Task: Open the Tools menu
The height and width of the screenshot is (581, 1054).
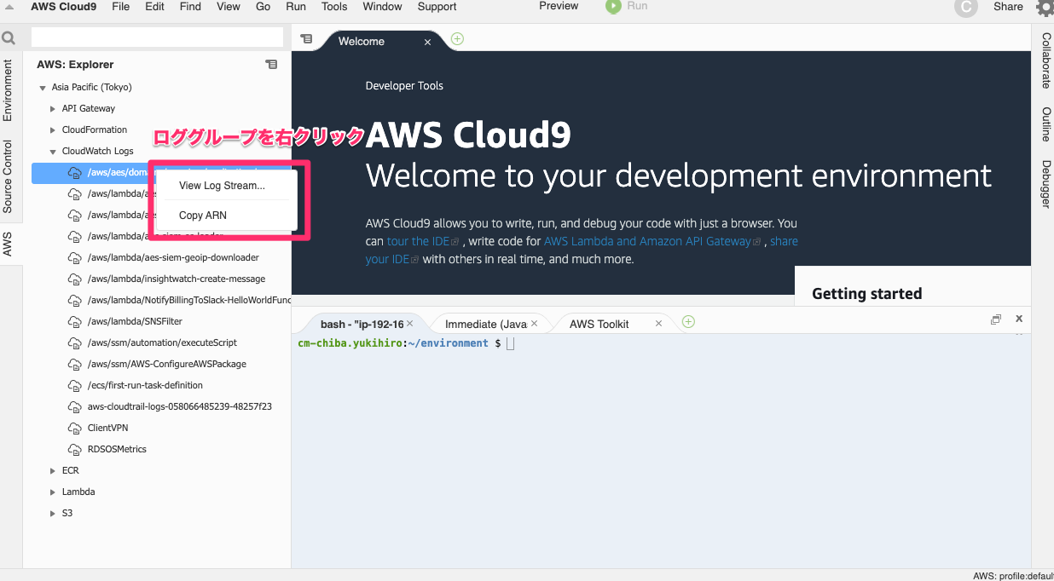Action: pyautogui.click(x=333, y=7)
